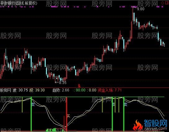Click the tall red buy-signal bar in the indicator
This screenshot has height=132, width=169.
click(x=66, y=114)
